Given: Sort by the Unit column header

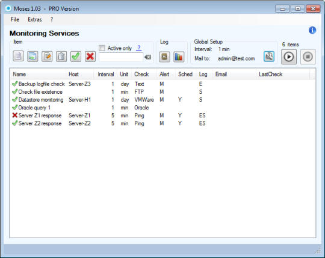Looking at the screenshot, I should coord(124,74).
